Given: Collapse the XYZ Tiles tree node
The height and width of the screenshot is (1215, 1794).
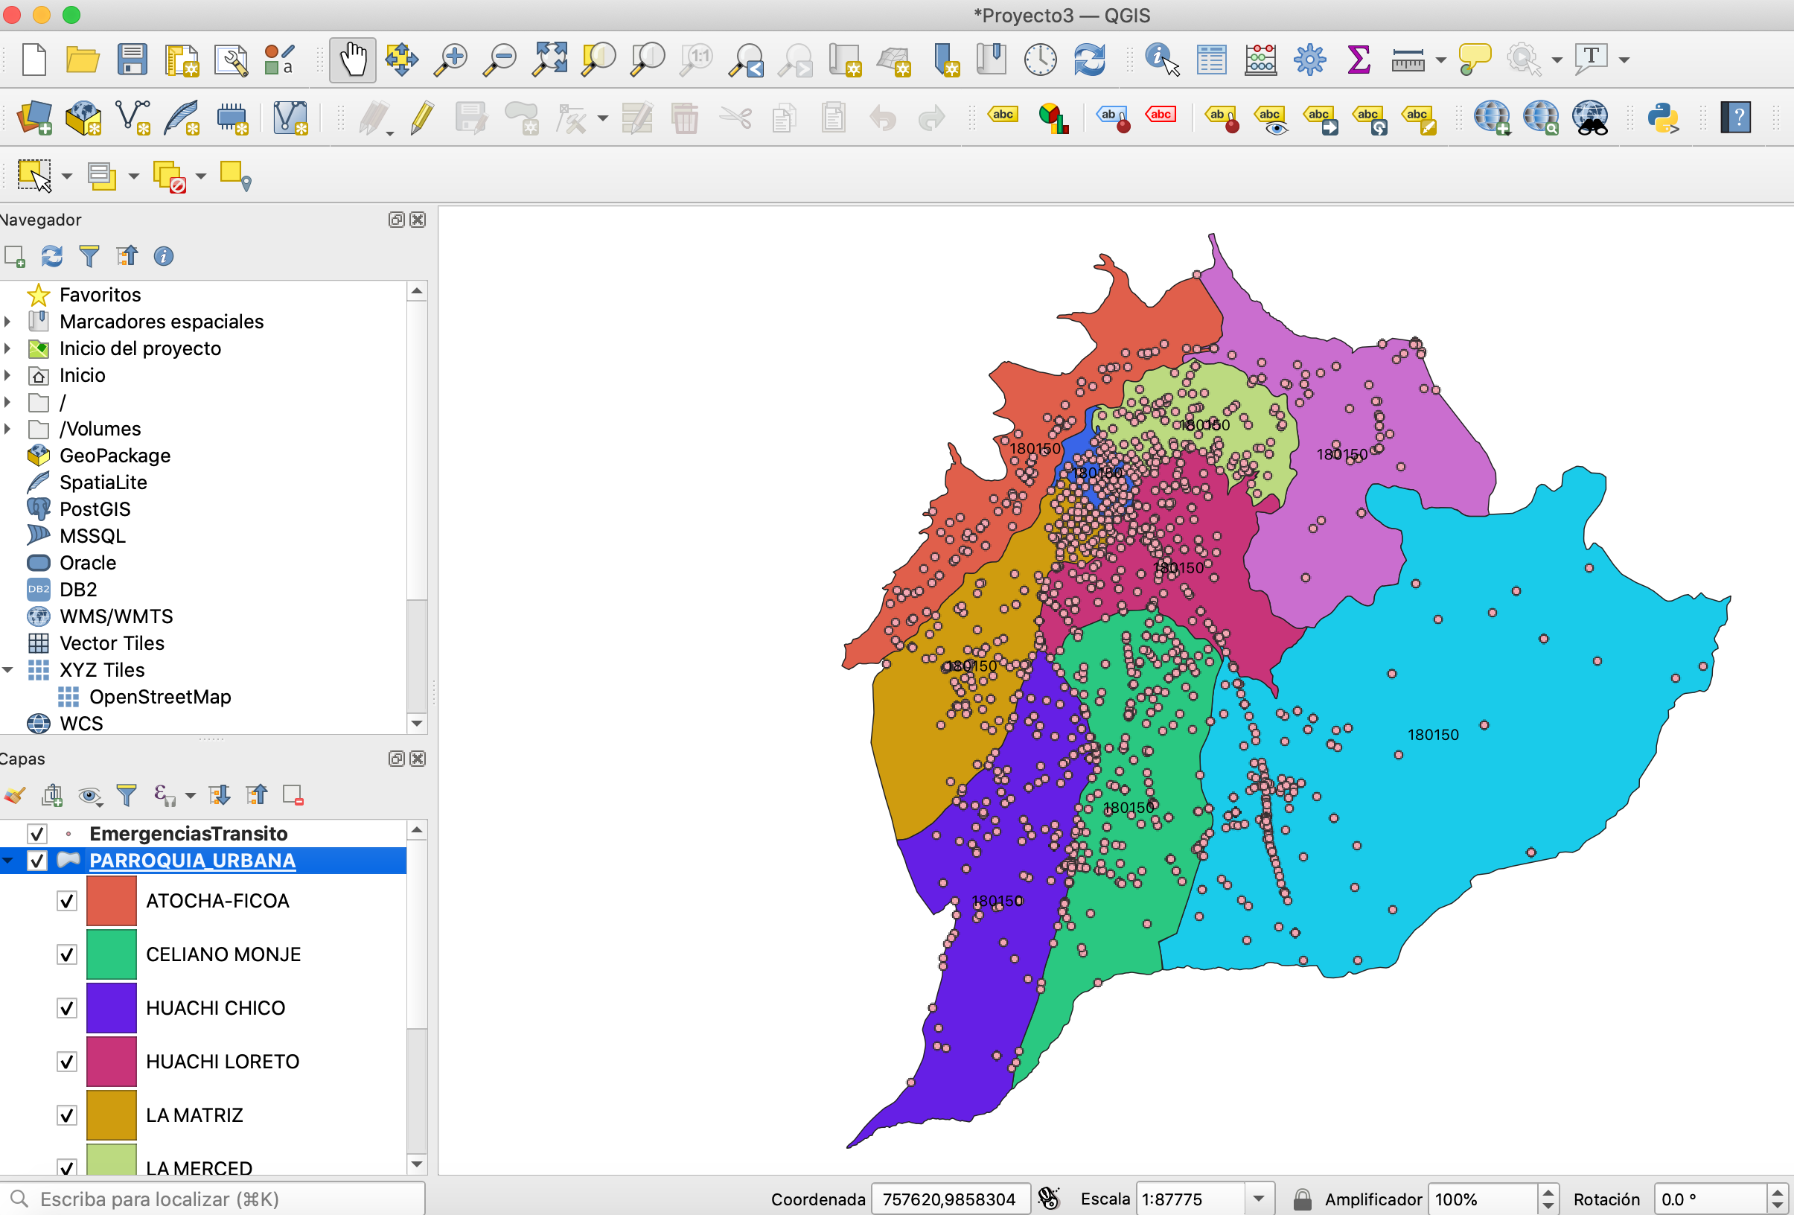Looking at the screenshot, I should 7,670.
